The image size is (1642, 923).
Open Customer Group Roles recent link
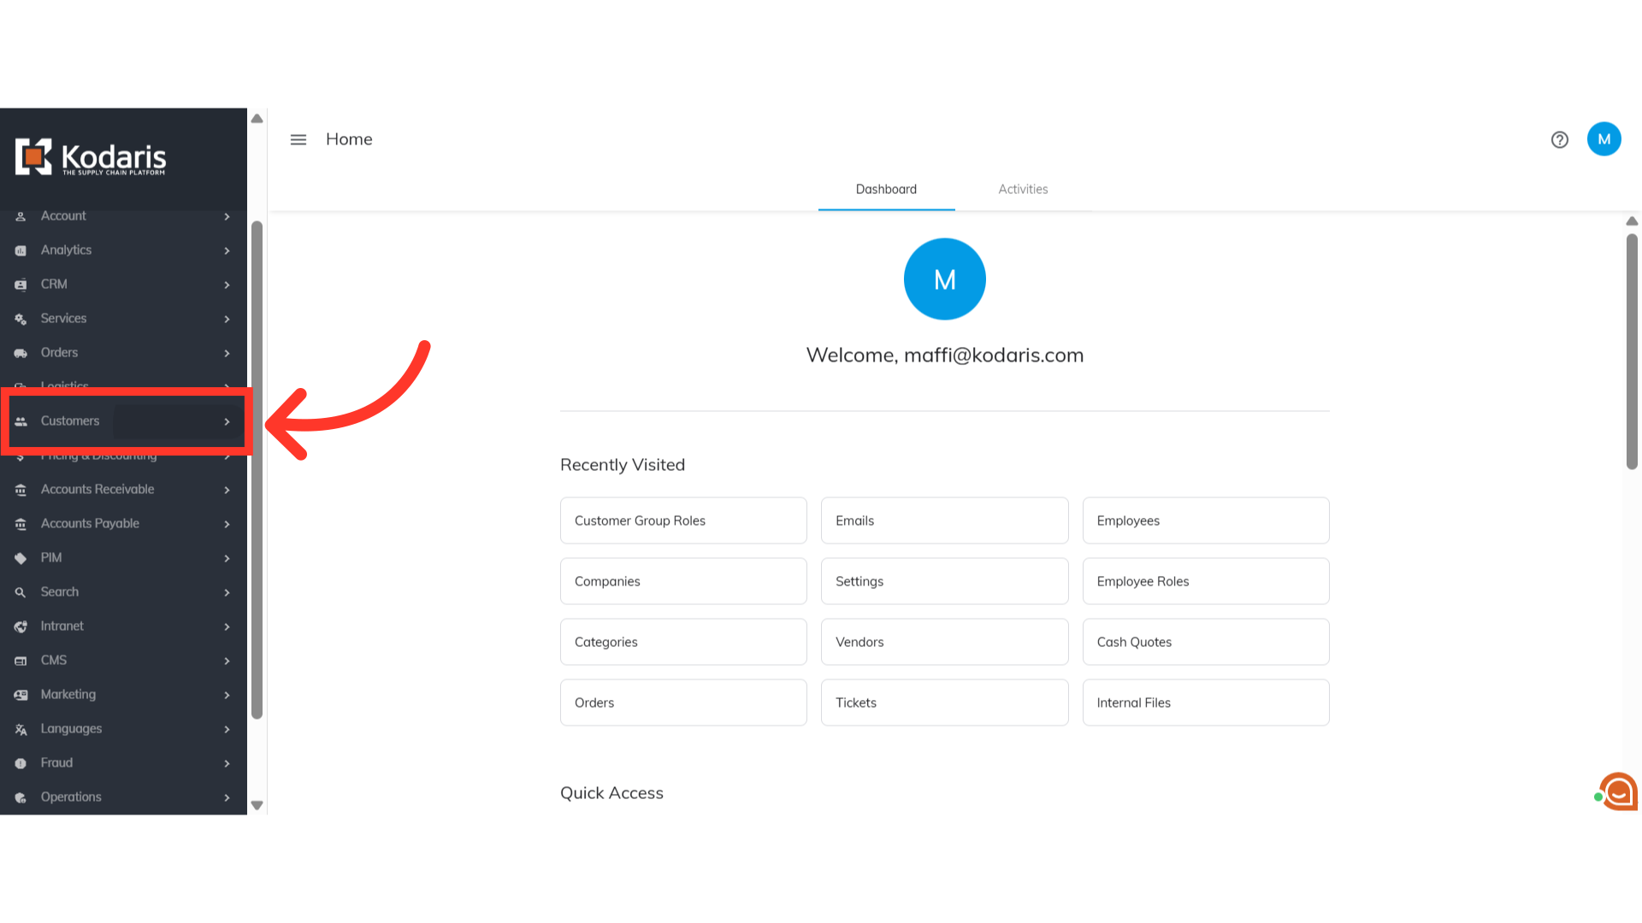(x=682, y=520)
